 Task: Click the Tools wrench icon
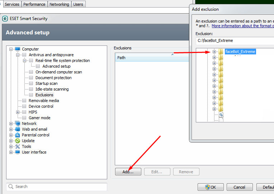[18, 146]
